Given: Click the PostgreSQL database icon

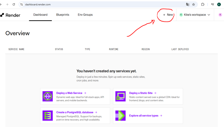Looking at the screenshot, I should [48, 116].
